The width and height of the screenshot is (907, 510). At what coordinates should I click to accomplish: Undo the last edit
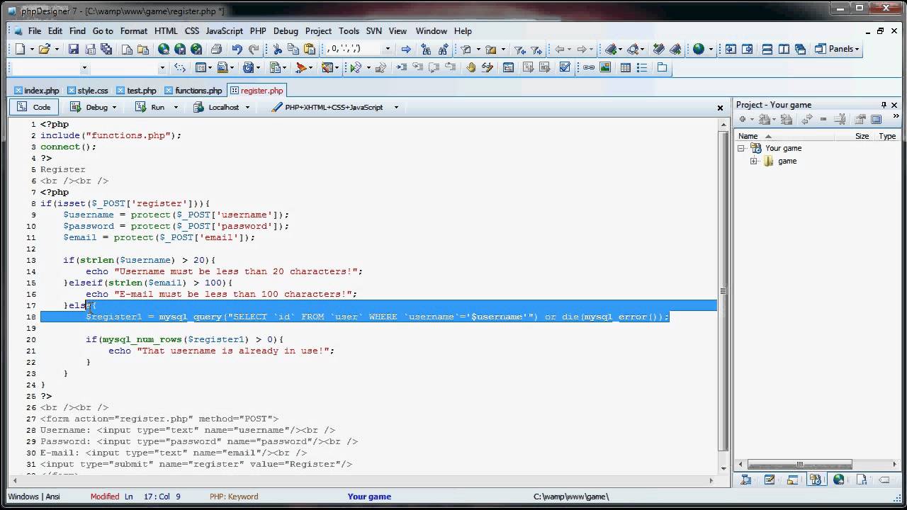click(237, 49)
